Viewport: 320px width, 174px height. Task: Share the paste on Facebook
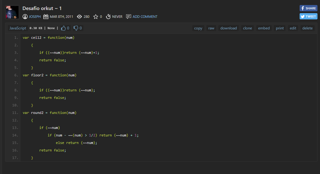tap(308, 8)
